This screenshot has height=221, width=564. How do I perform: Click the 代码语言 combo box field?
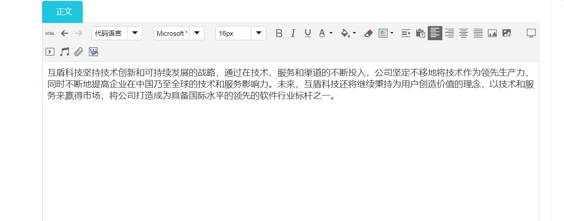click(110, 33)
